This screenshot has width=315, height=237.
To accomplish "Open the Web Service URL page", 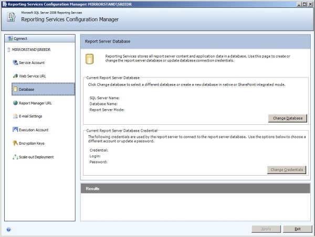I will (33, 76).
